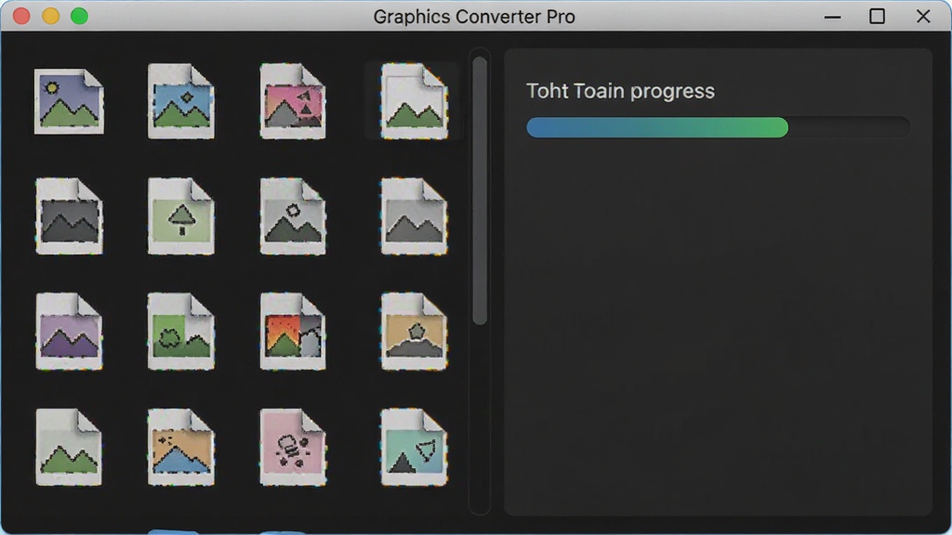The image size is (952, 535).
Task: Open the tan pentagon image file
Action: click(x=414, y=332)
